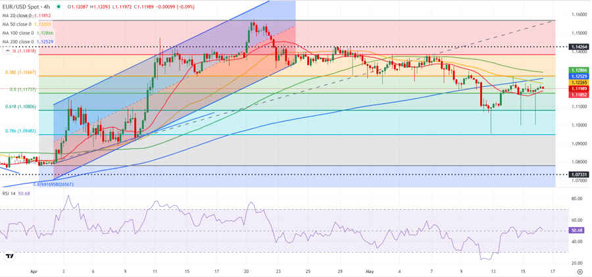Click the May label on the time axis
This screenshot has height=277, width=592.
click(x=369, y=271)
